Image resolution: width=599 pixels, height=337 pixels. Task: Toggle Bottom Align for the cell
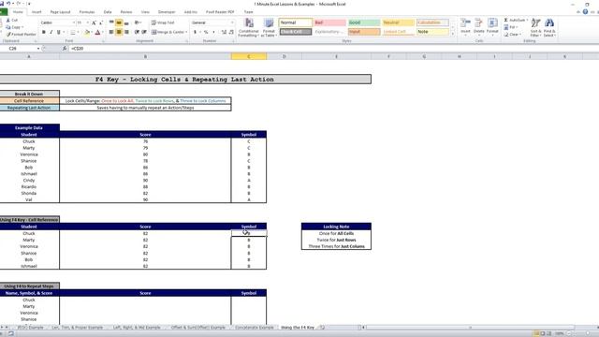pyautogui.click(x=126, y=22)
